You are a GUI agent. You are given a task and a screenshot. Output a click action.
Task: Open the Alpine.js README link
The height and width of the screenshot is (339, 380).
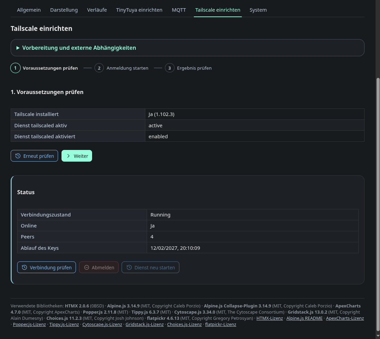coord(304,318)
